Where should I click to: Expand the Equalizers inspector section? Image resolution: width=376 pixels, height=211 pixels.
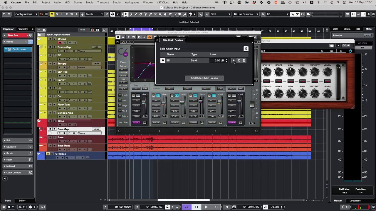point(18,147)
